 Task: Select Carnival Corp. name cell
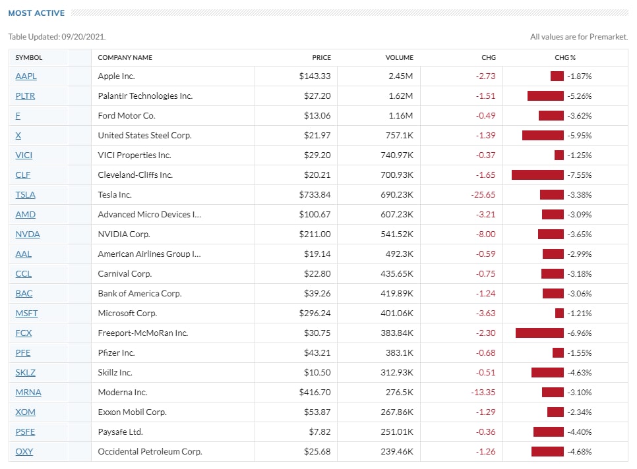pos(125,274)
